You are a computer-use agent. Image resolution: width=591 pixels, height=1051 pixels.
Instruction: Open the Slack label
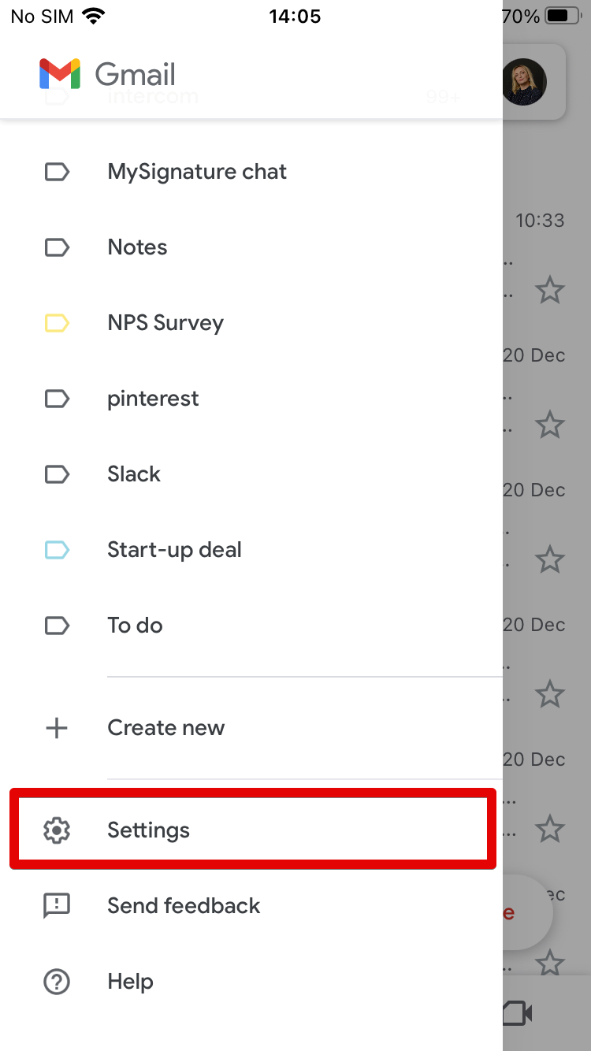click(x=252, y=474)
